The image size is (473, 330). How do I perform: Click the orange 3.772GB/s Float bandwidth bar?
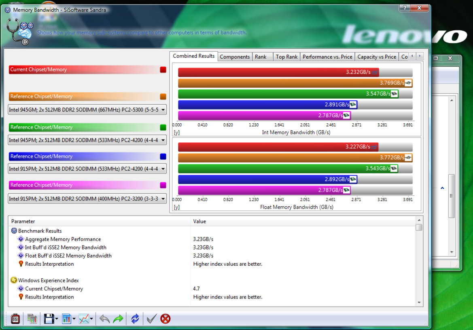[295, 158]
